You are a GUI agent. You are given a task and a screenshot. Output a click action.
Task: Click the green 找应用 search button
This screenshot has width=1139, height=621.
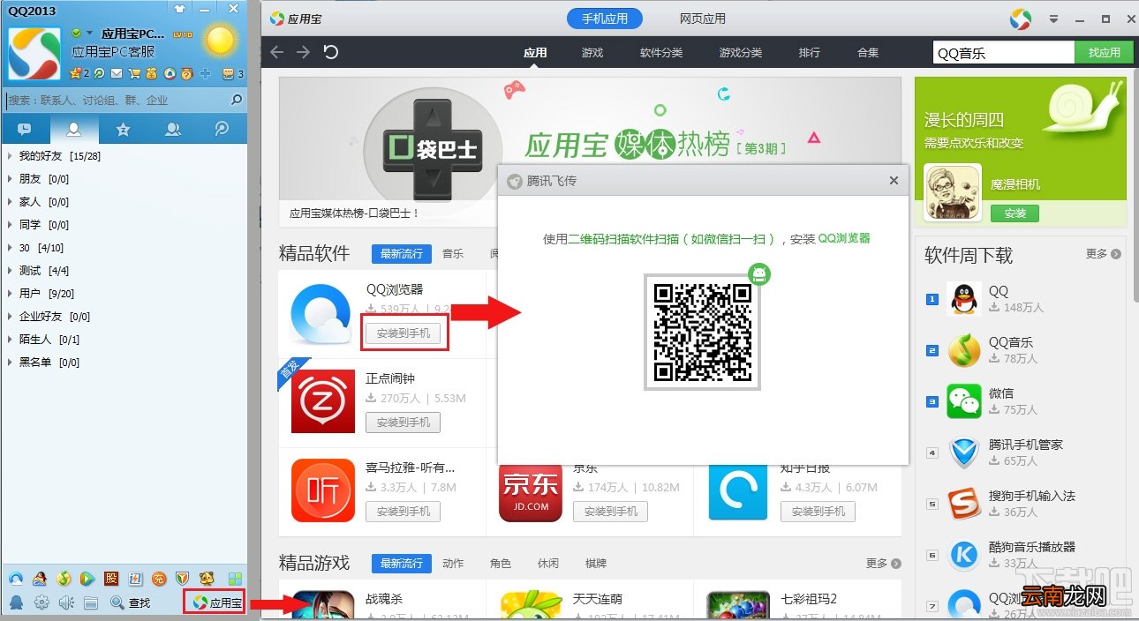1105,53
